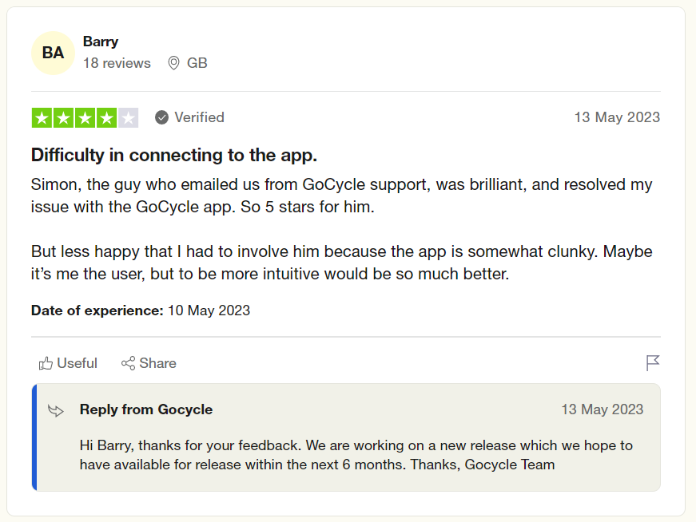The width and height of the screenshot is (696, 522).
Task: Flag this review with the flag icon
Action: 653,363
